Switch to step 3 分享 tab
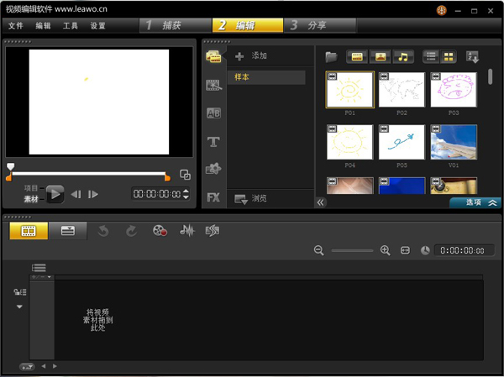 click(320, 25)
